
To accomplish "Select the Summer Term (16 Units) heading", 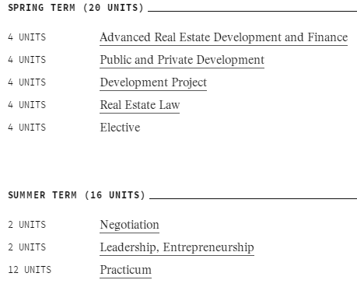I will [x=76, y=195].
